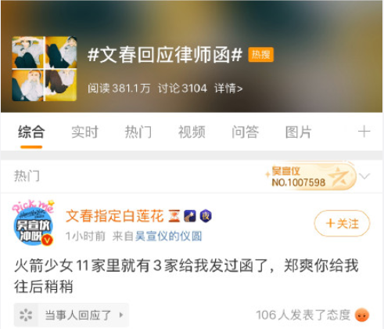Tap the hourglass badge beside username
This screenshot has height=329, width=384.
click(x=174, y=216)
